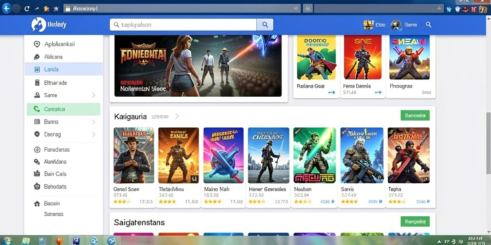Open the 'Tegha' game thumbnail

[409, 156]
